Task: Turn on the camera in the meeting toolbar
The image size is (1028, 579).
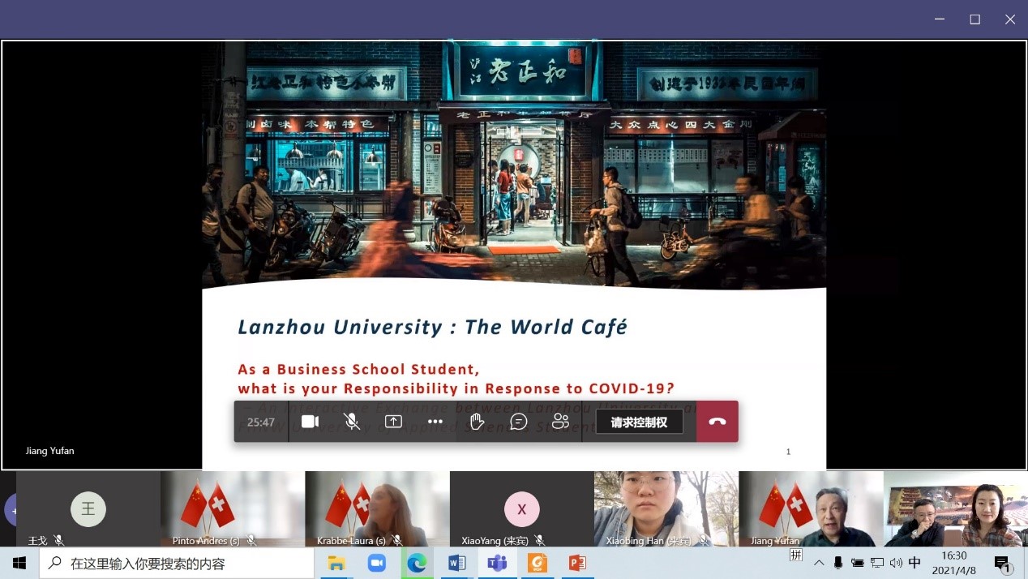Action: pos(310,422)
